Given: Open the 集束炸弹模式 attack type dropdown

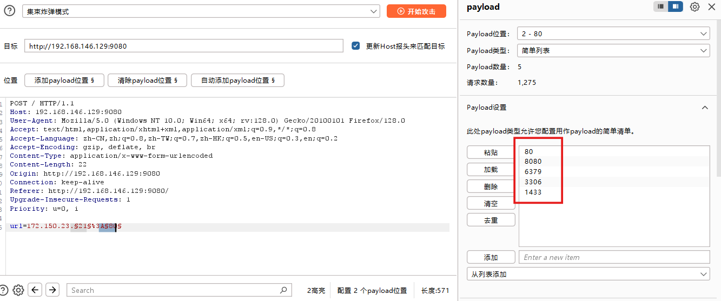Looking at the screenshot, I should (201, 11).
